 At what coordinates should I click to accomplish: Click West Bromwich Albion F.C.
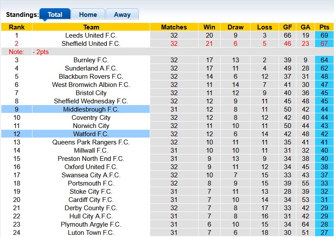[x=91, y=85]
